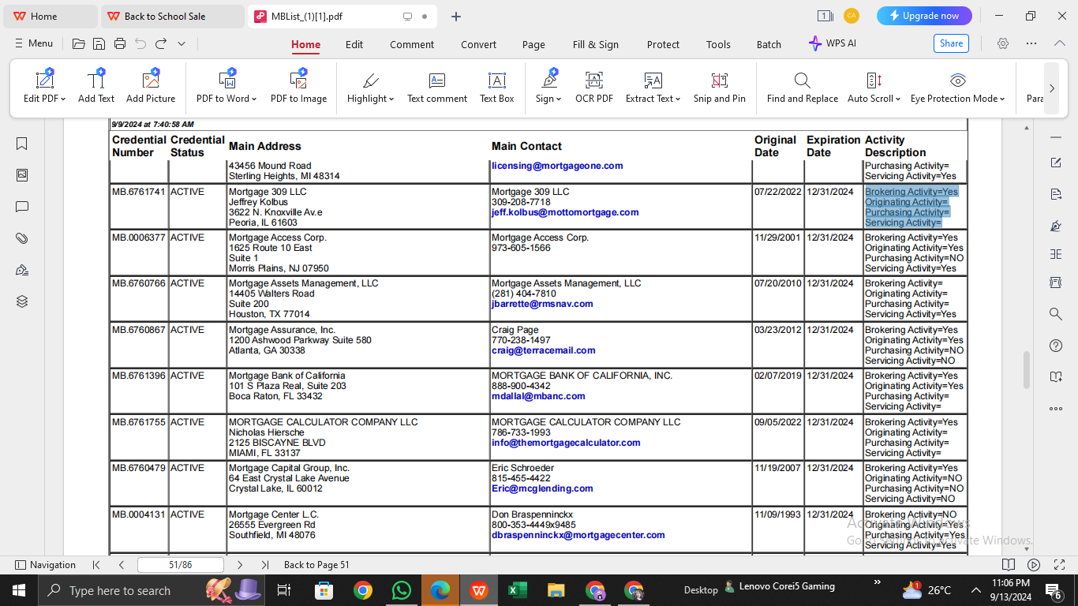The height and width of the screenshot is (606, 1078).
Task: Open the Convert tab
Action: pyautogui.click(x=479, y=45)
